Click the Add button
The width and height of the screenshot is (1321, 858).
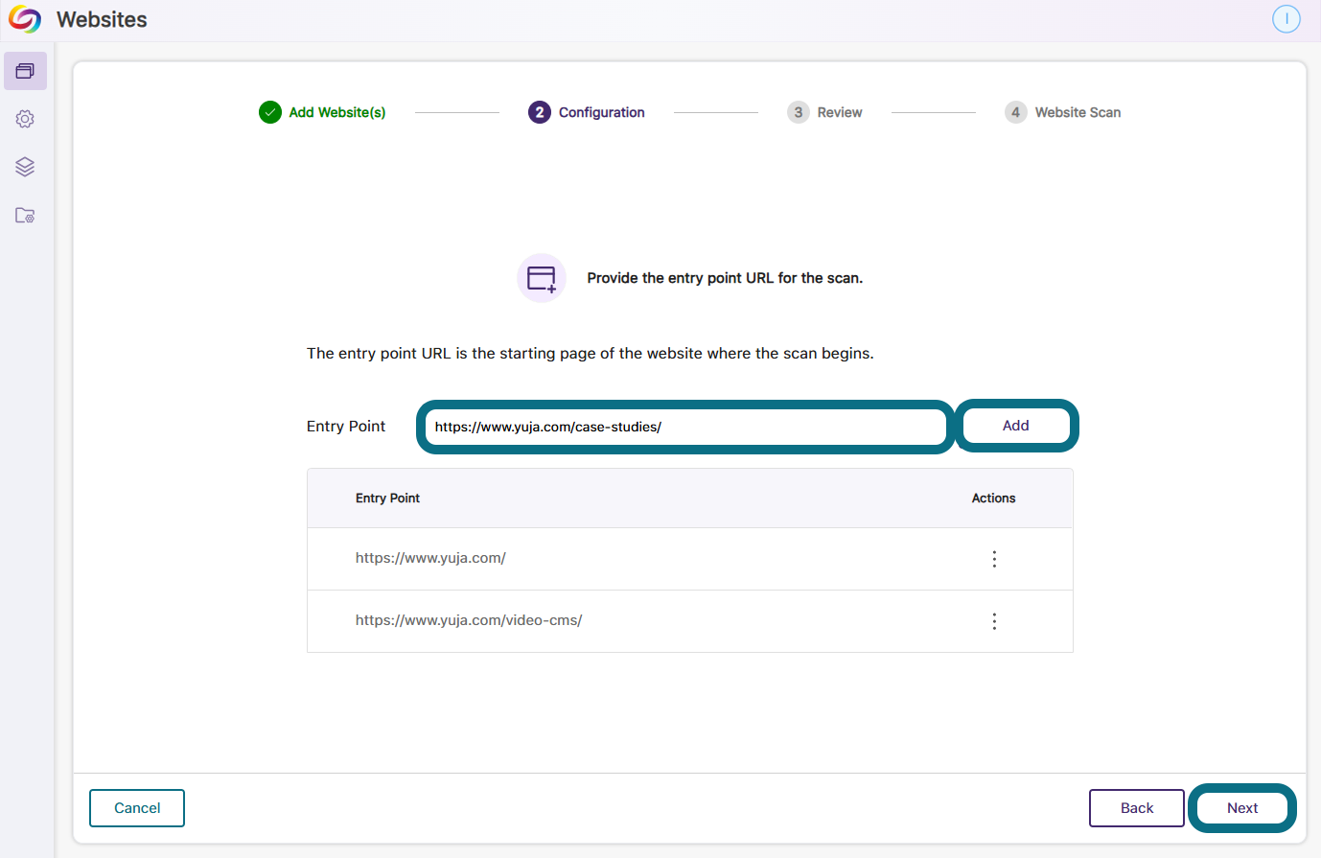tap(1016, 426)
